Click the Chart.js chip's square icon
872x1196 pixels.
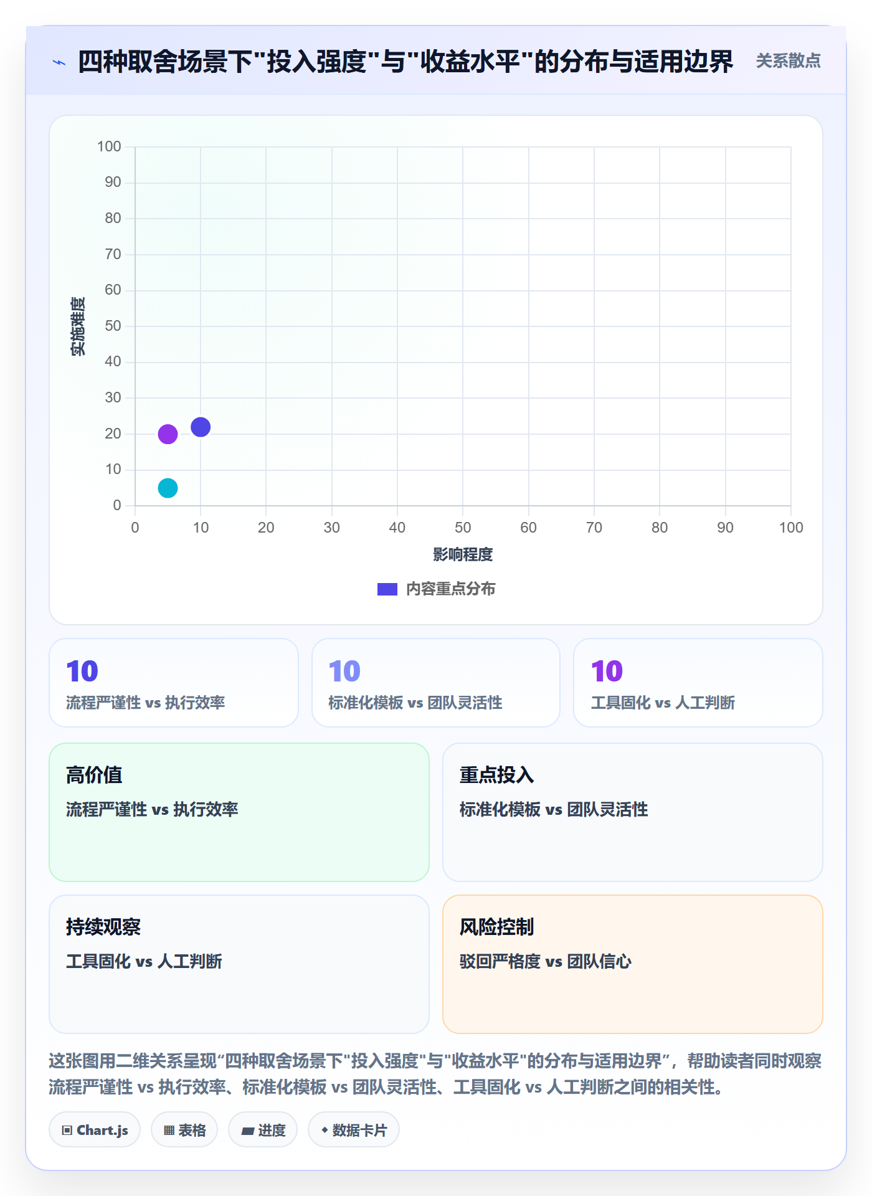click(67, 1131)
